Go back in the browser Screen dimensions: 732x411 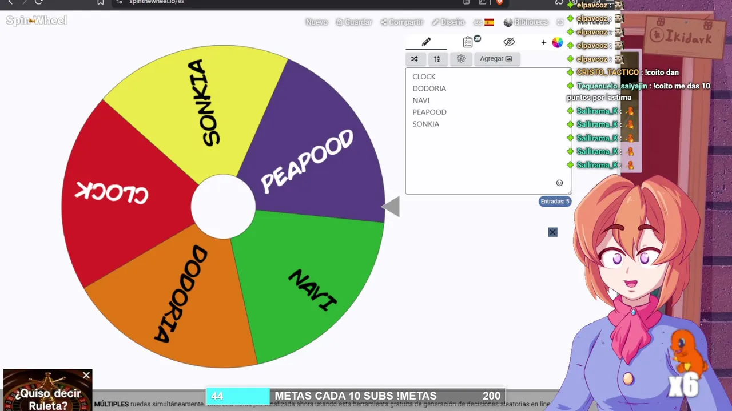pyautogui.click(x=10, y=2)
